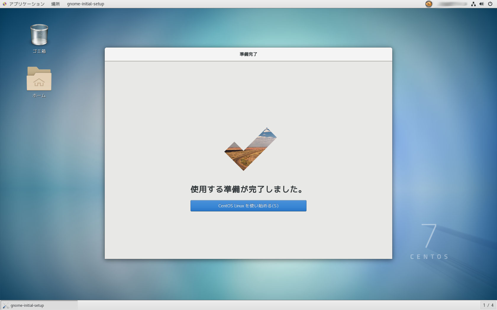
Task: Open the volume speaker icon
Action: pyautogui.click(x=482, y=4)
